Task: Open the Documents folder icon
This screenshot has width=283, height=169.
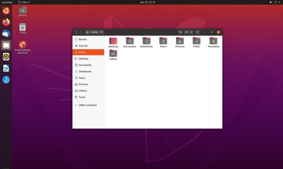Action: point(130,41)
